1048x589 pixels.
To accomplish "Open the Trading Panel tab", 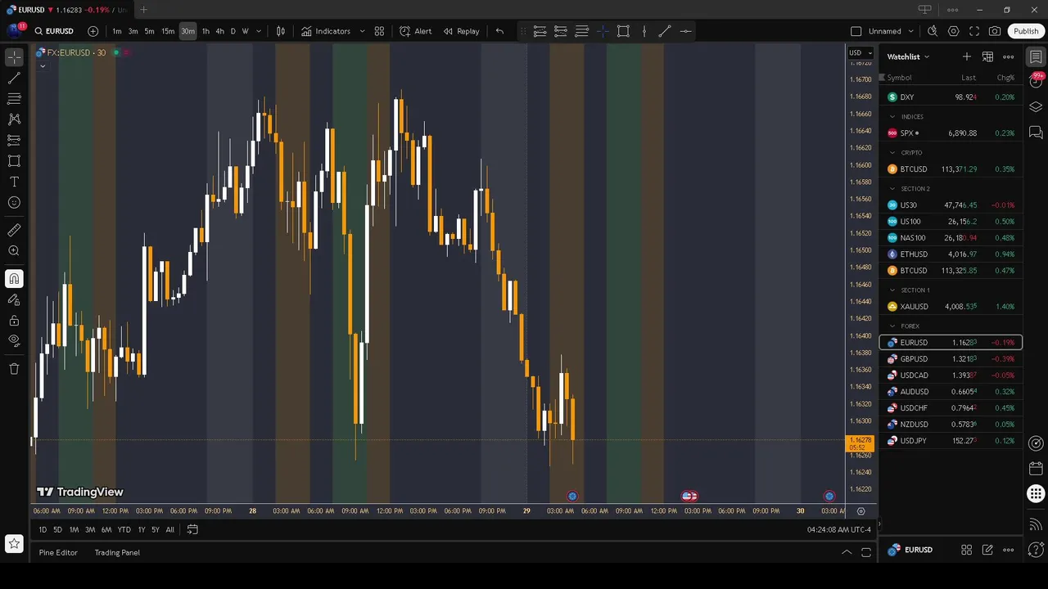I will [x=117, y=552].
